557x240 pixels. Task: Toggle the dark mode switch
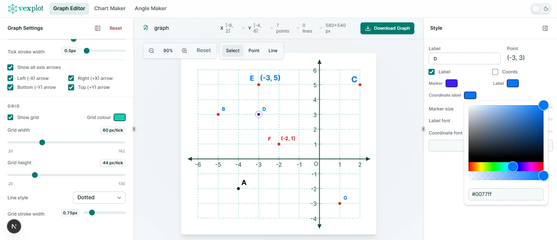(541, 9)
